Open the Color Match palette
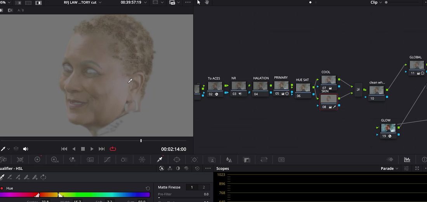 (x=20, y=160)
